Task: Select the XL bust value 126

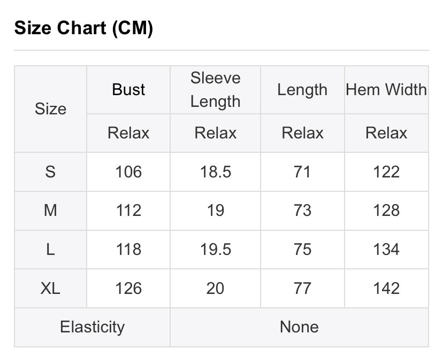Action: 128,289
